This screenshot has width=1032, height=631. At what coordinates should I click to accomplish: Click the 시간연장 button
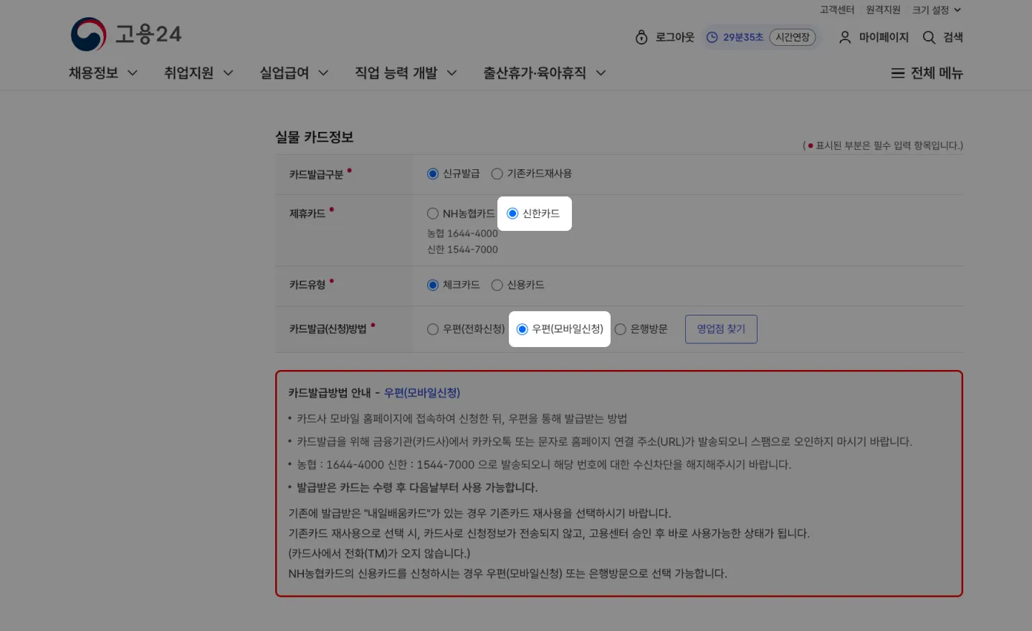793,37
